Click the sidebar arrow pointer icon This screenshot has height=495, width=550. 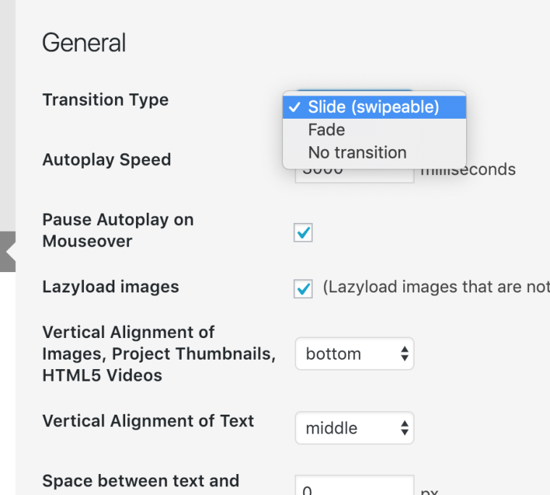pyautogui.click(x=9, y=251)
